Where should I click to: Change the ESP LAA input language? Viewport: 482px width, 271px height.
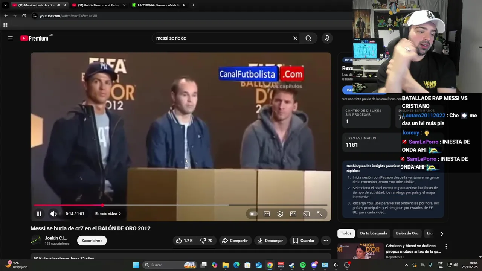[x=440, y=265]
